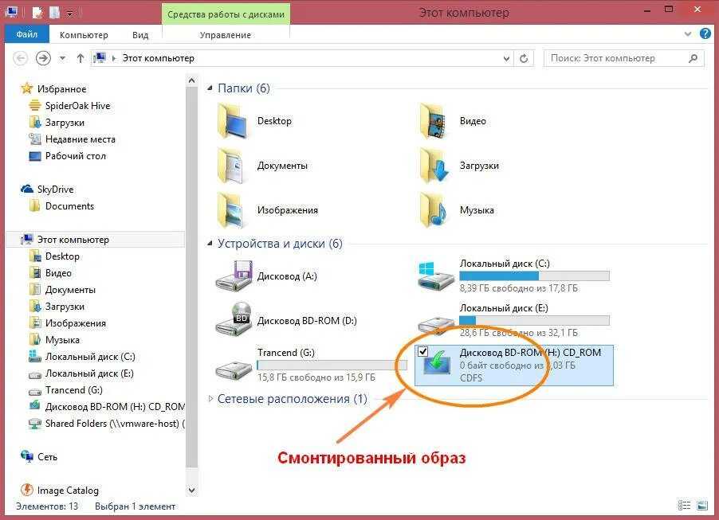
Task: Click the Properties icon in quick access toolbar
Action: [37, 13]
